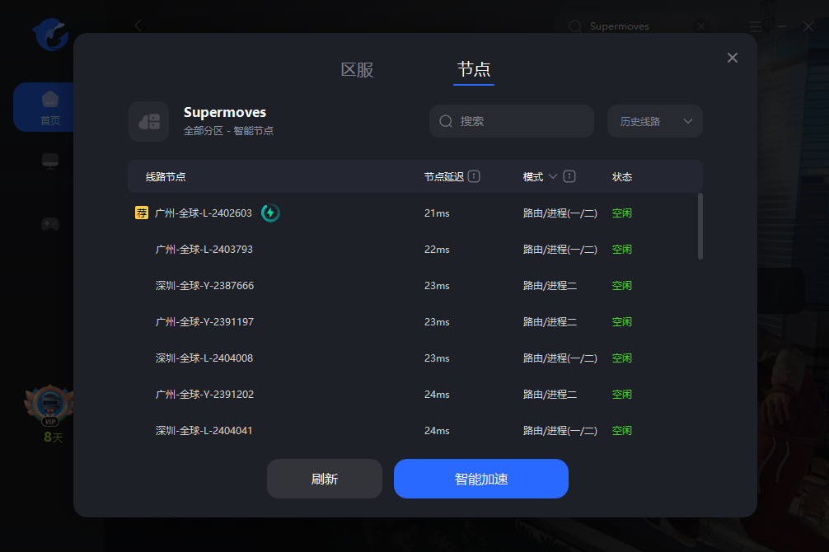Click the info icon beside 模式

point(569,176)
